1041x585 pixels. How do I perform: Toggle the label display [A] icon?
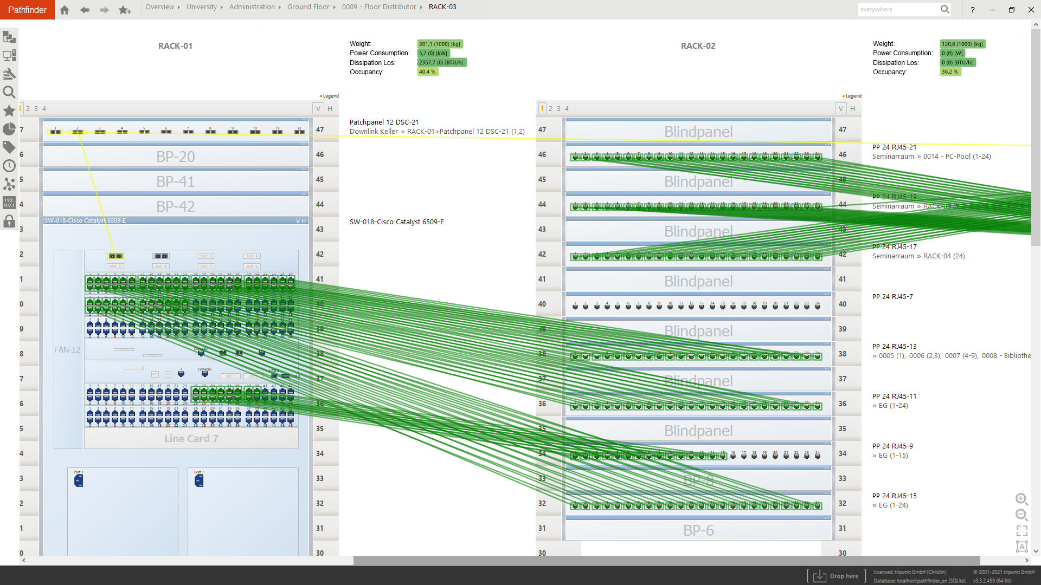click(1022, 547)
